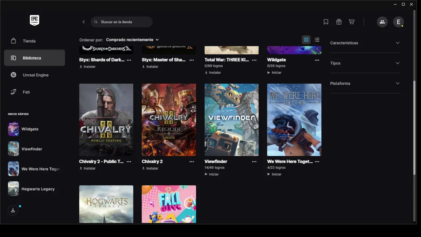Open the friends list icon

pos(382,22)
